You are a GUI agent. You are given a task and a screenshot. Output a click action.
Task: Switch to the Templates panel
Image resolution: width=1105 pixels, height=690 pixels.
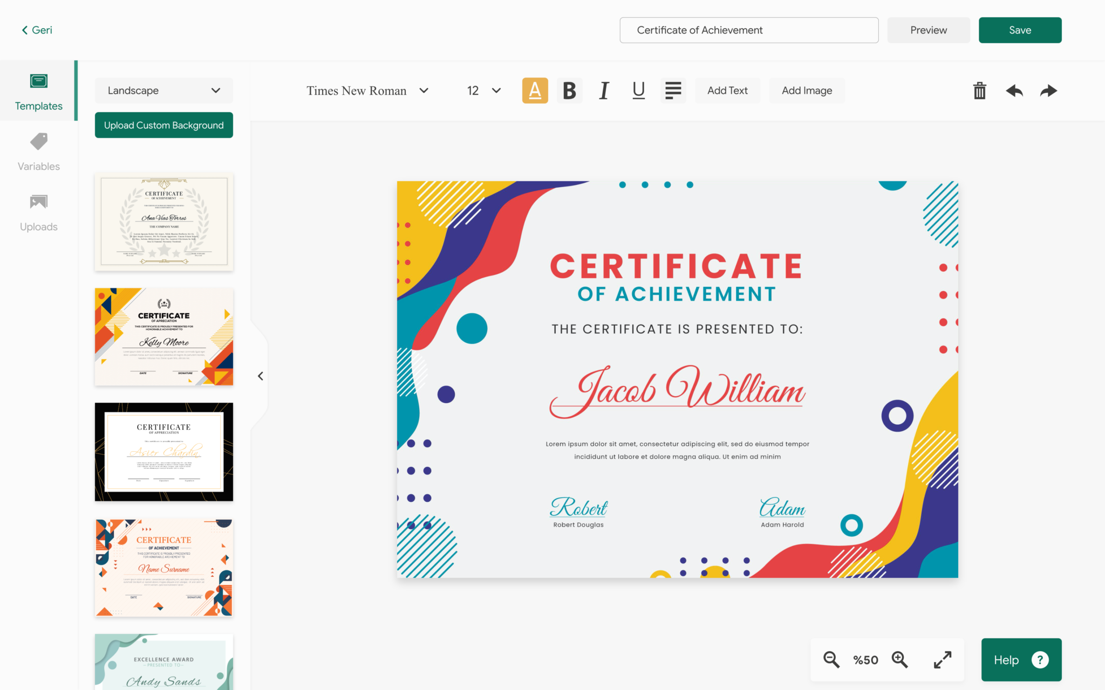point(38,91)
